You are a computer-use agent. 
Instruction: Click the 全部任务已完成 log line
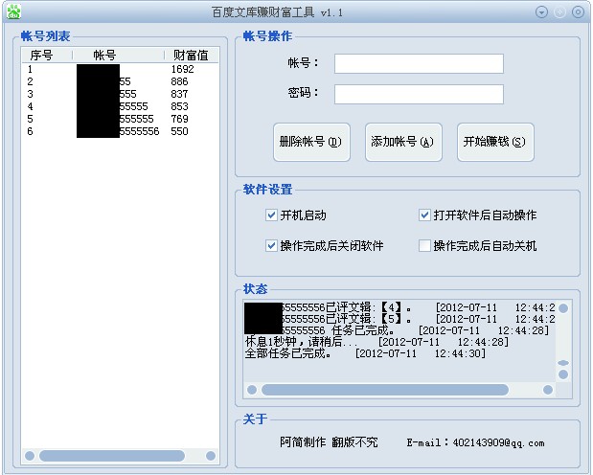365,353
